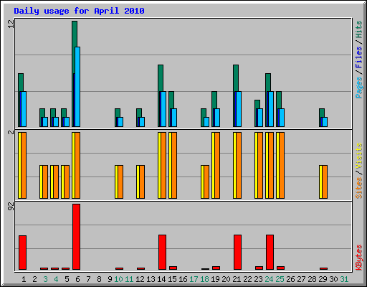This screenshot has width=367, height=287.
Task: Select day "19" on the x-axis
Action: (215, 279)
